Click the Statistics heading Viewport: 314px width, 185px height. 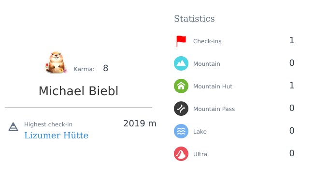pos(194,19)
